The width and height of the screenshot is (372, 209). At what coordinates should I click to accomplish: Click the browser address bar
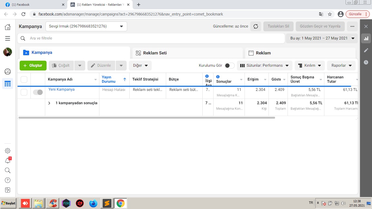tap(174, 14)
